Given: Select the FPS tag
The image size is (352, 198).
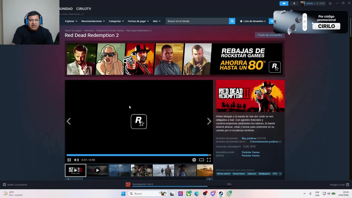Looking at the screenshot, I should point(275,174).
